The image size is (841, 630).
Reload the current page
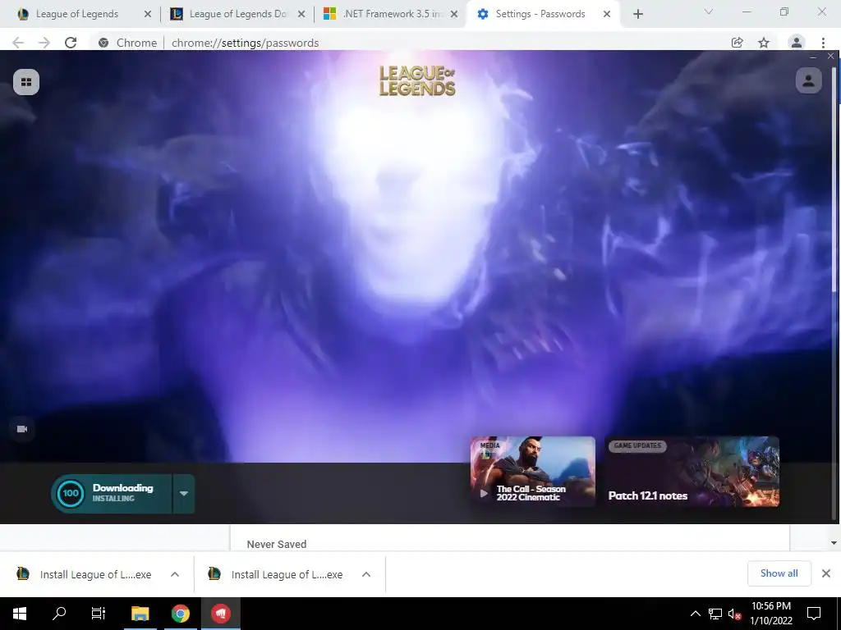[x=71, y=43]
